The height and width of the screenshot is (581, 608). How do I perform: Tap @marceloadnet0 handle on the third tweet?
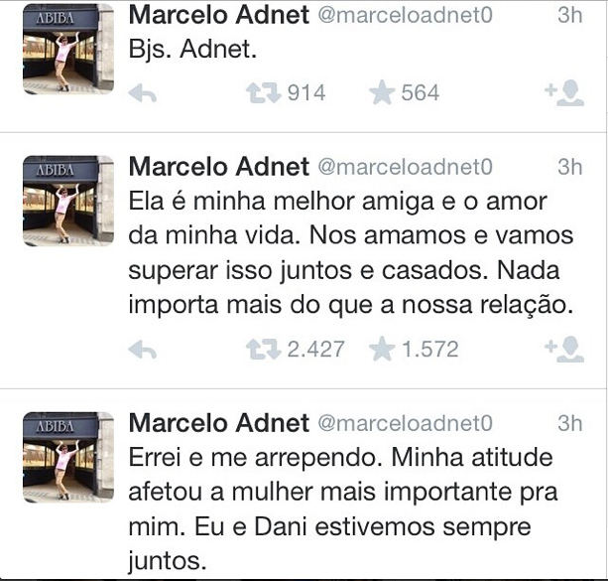(404, 425)
